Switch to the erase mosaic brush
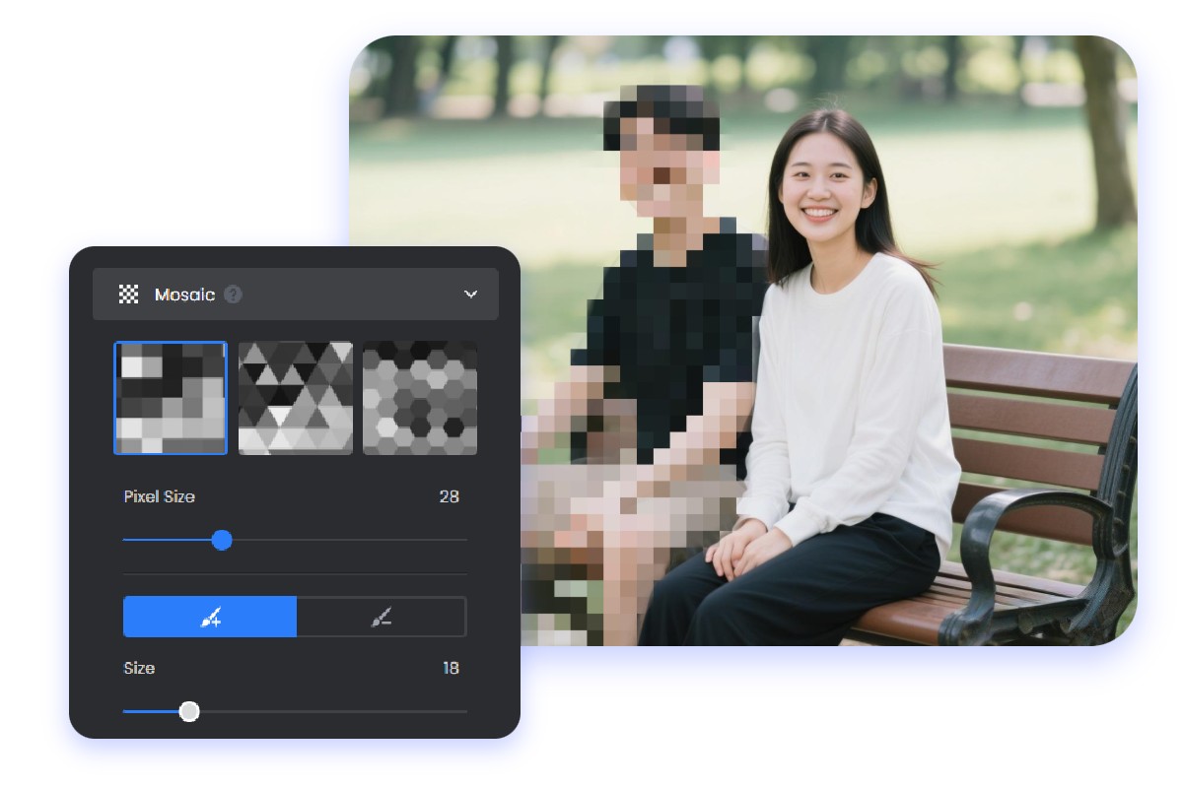The height and width of the screenshot is (788, 1183). 382,618
